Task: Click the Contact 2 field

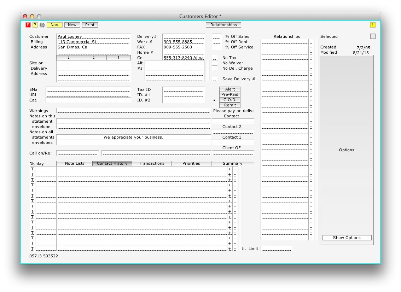Action: [233, 132]
